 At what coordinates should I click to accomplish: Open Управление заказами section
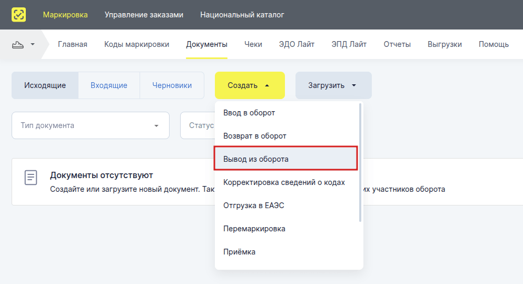click(144, 15)
